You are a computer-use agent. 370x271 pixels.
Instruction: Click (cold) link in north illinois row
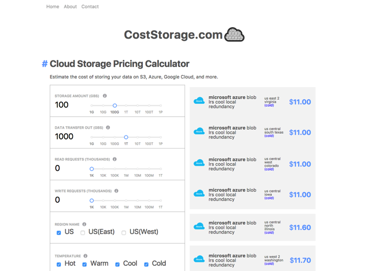pos(269,232)
